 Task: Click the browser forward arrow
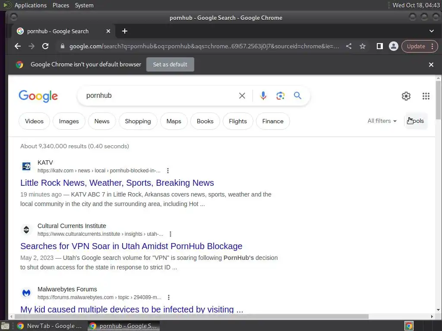pyautogui.click(x=31, y=46)
